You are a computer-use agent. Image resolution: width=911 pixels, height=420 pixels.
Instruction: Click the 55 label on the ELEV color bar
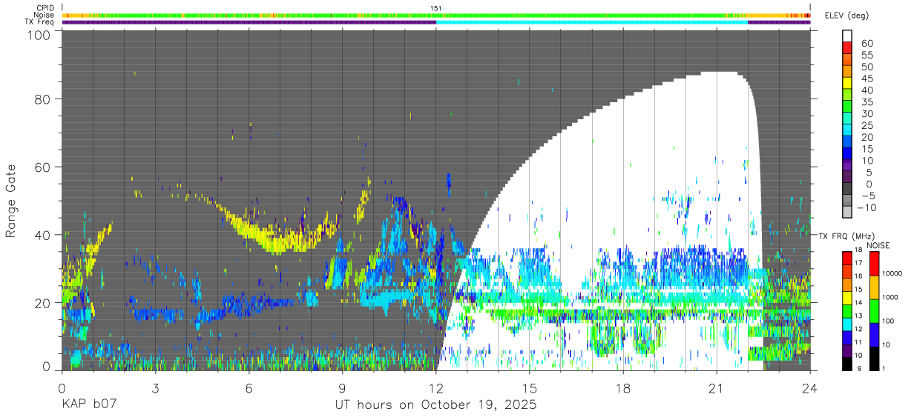(x=866, y=55)
